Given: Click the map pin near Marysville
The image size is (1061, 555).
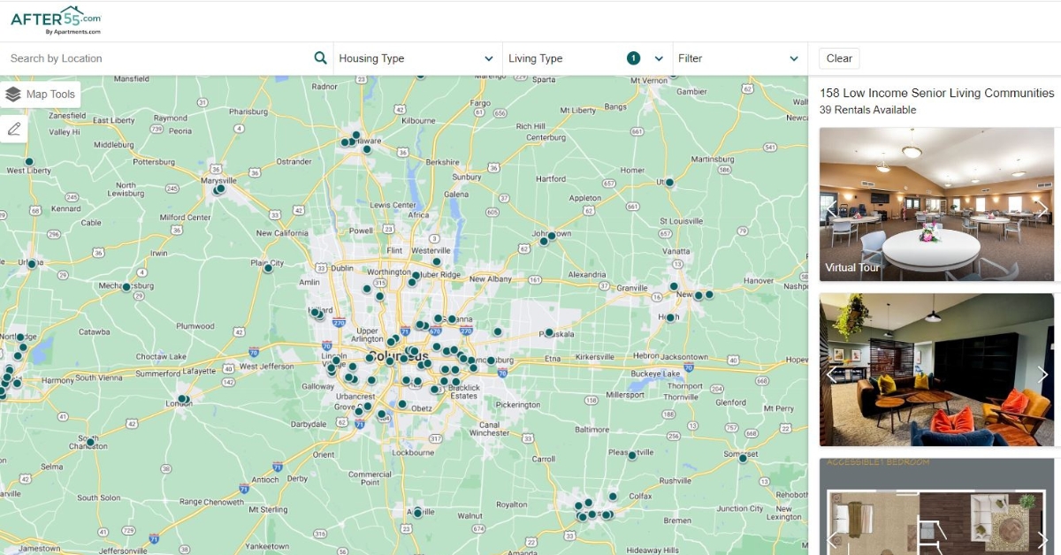Looking at the screenshot, I should pyautogui.click(x=220, y=188).
